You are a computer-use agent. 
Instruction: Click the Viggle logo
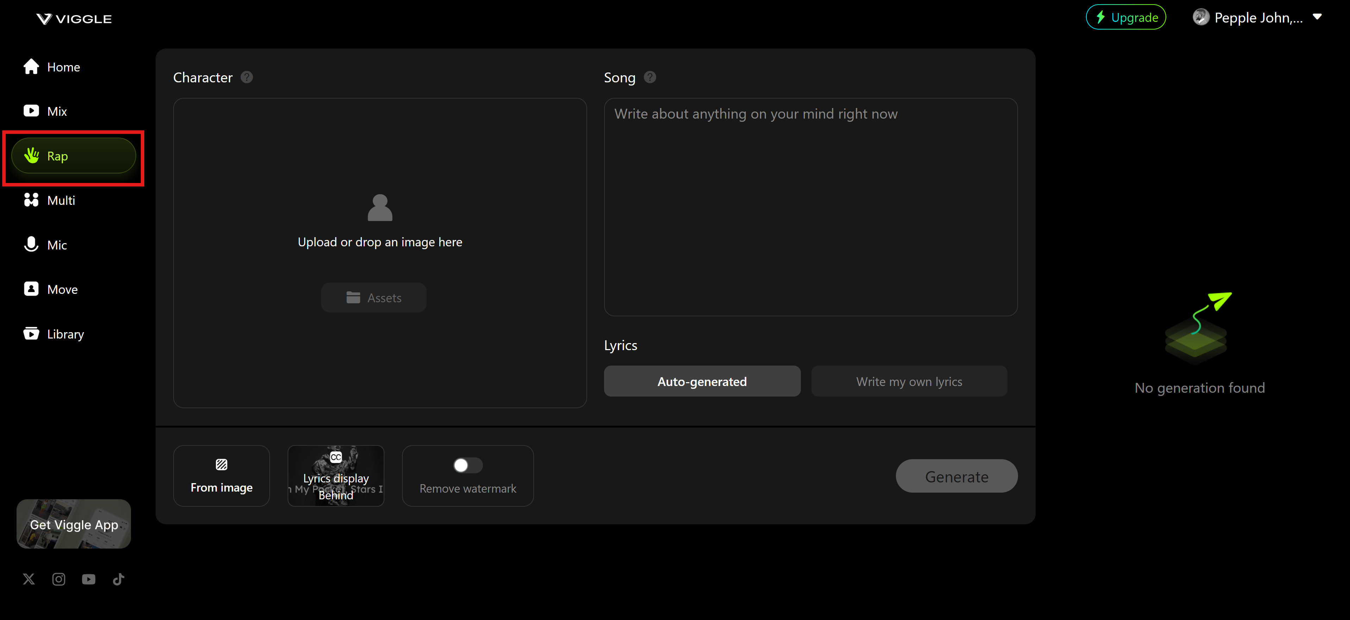[x=73, y=18]
